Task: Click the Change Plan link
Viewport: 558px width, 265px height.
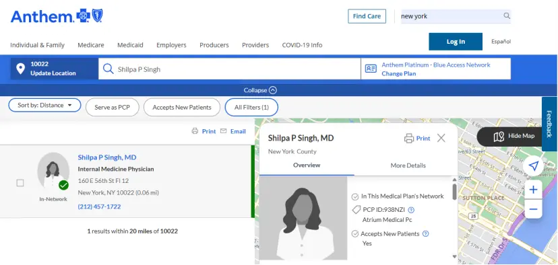Action: pos(398,74)
